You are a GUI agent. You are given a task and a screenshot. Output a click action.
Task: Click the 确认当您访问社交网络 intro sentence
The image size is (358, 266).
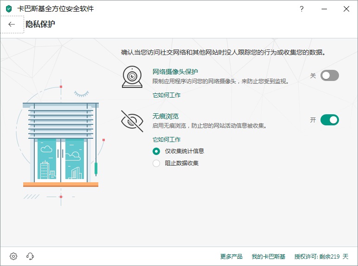click(224, 52)
